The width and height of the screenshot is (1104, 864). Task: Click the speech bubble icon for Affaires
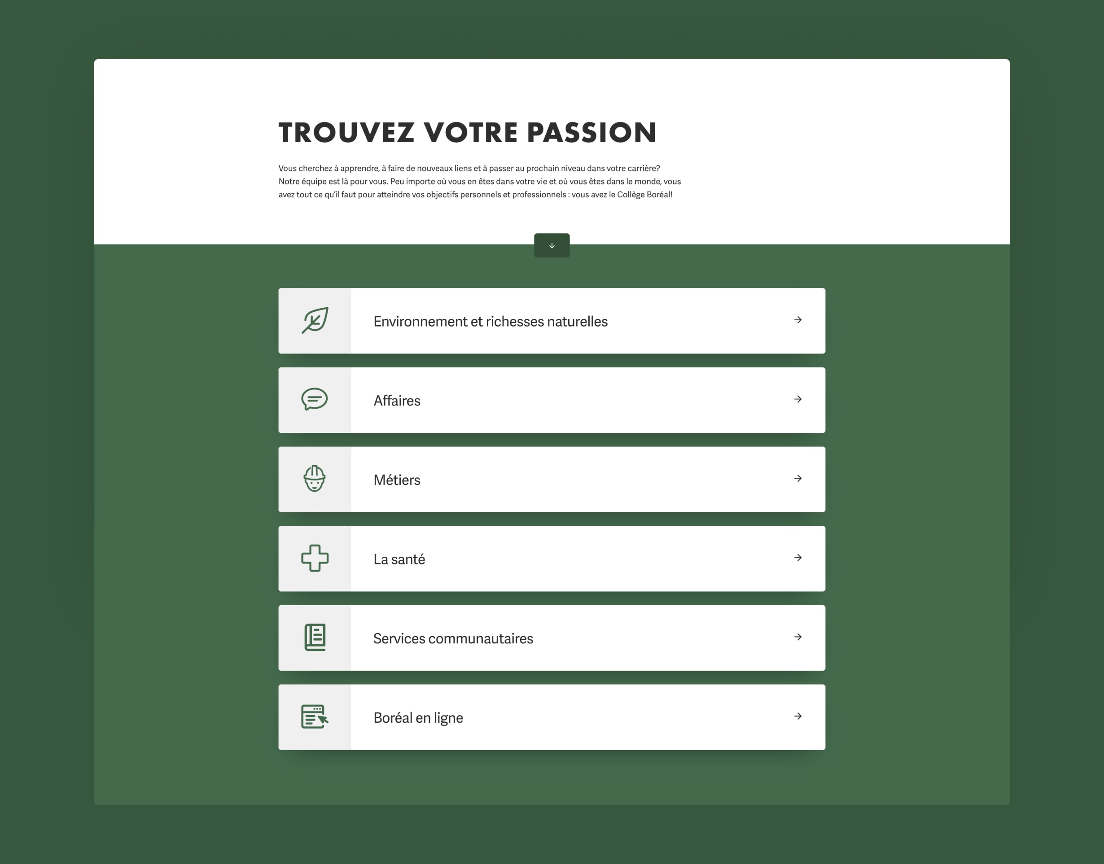point(315,399)
